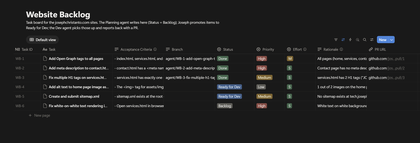
Task: Open the sort arrows icon
Action: pos(343,40)
